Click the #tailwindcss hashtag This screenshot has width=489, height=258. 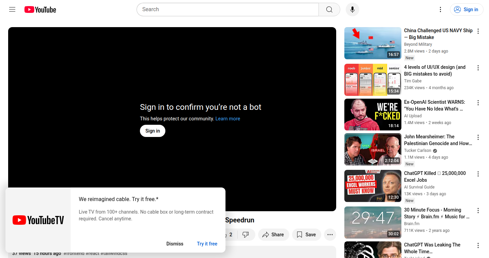point(114,254)
